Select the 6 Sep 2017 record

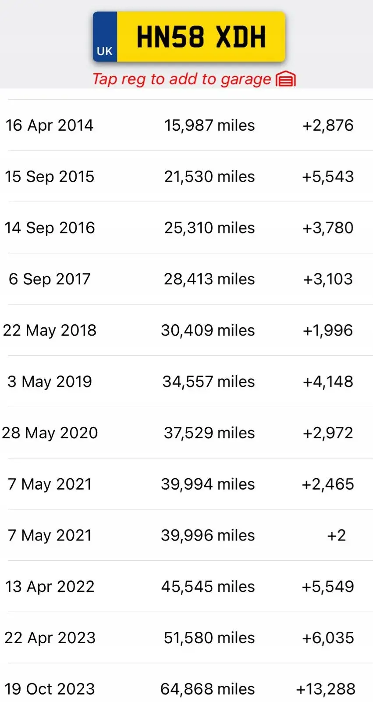point(50,279)
